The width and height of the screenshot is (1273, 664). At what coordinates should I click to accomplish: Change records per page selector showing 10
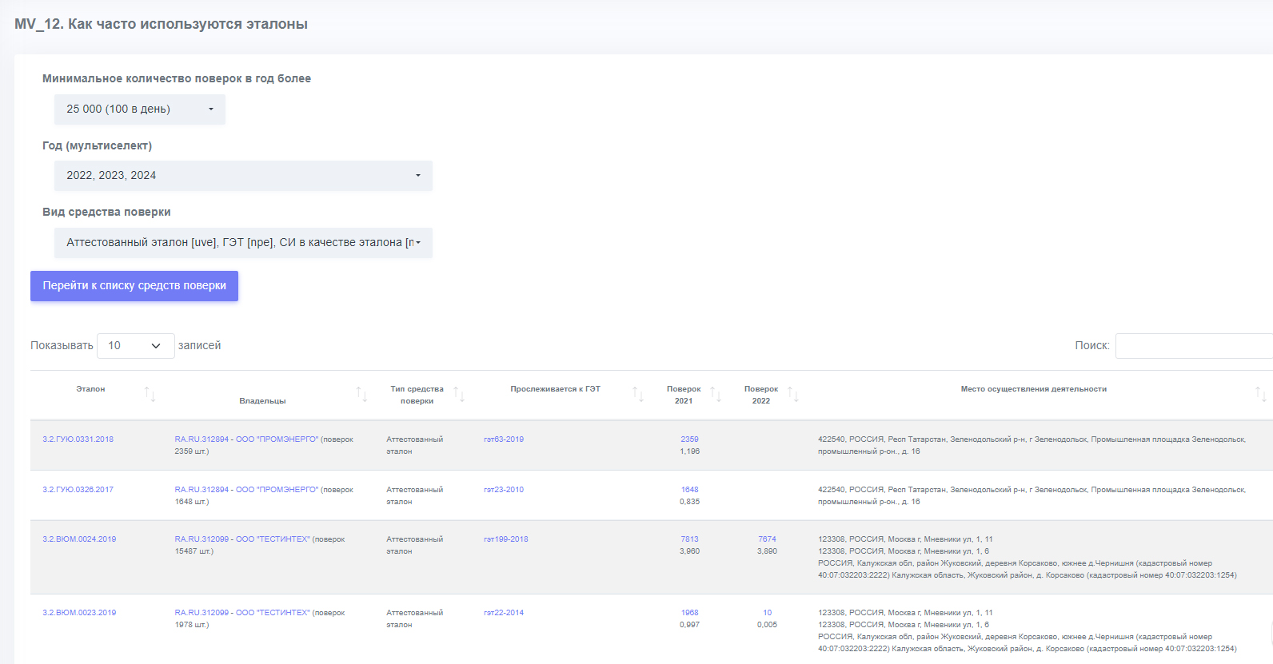[135, 346]
